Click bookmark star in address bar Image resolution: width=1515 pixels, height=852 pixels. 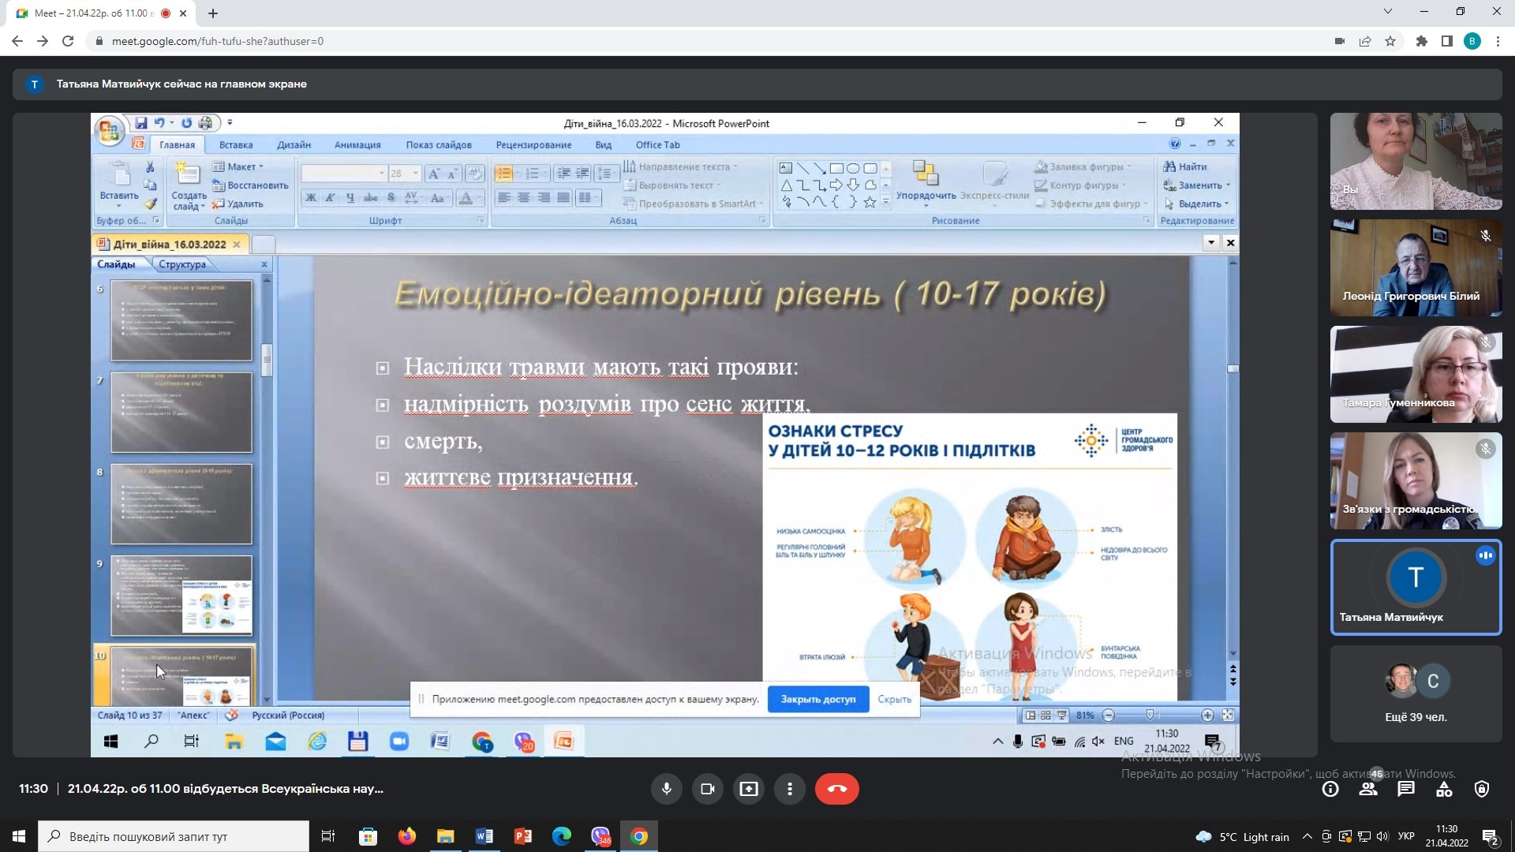pyautogui.click(x=1390, y=41)
